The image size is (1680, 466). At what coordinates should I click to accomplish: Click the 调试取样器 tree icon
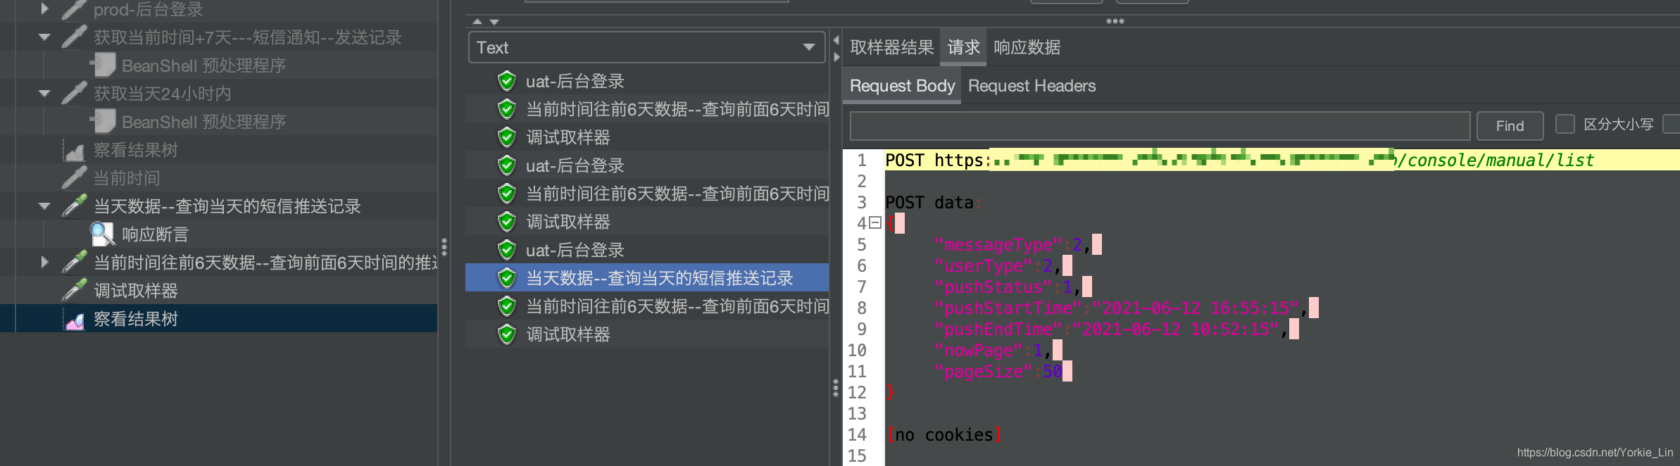pos(74,290)
